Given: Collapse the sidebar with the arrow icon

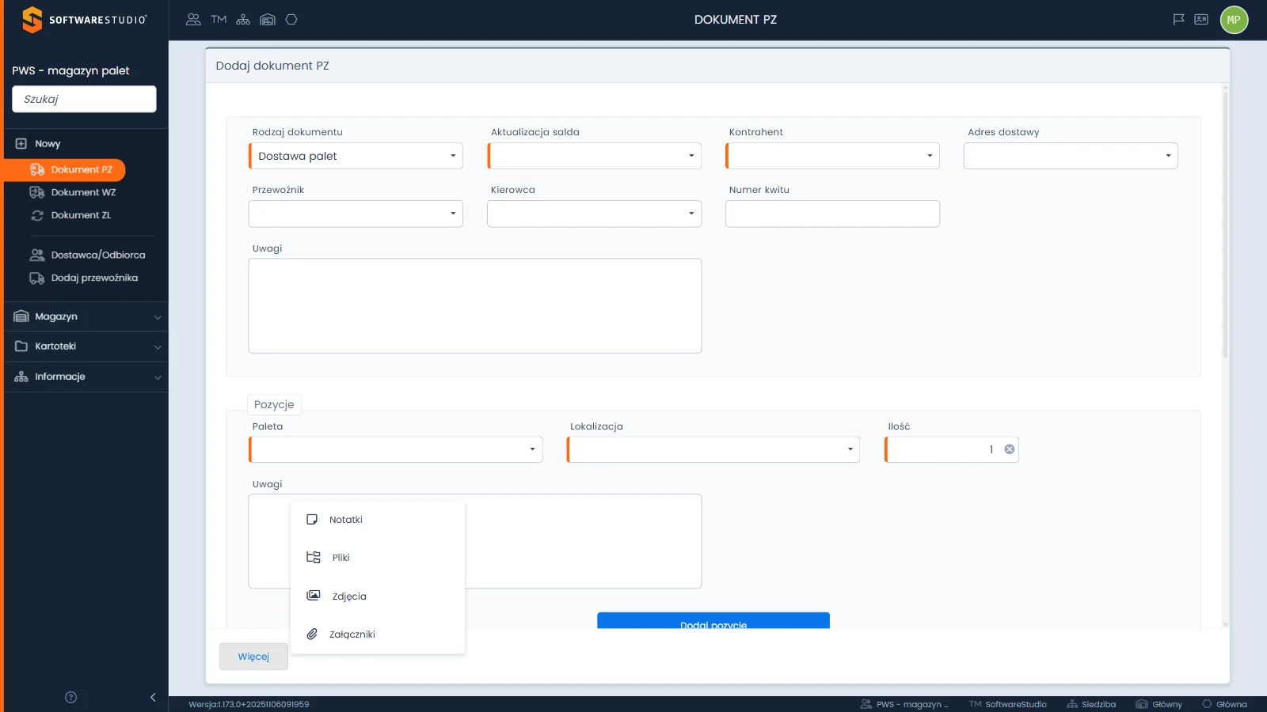Looking at the screenshot, I should [x=153, y=697].
